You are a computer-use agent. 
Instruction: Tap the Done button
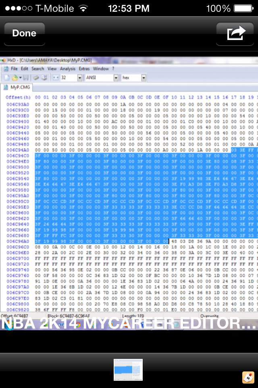[x=24, y=34]
